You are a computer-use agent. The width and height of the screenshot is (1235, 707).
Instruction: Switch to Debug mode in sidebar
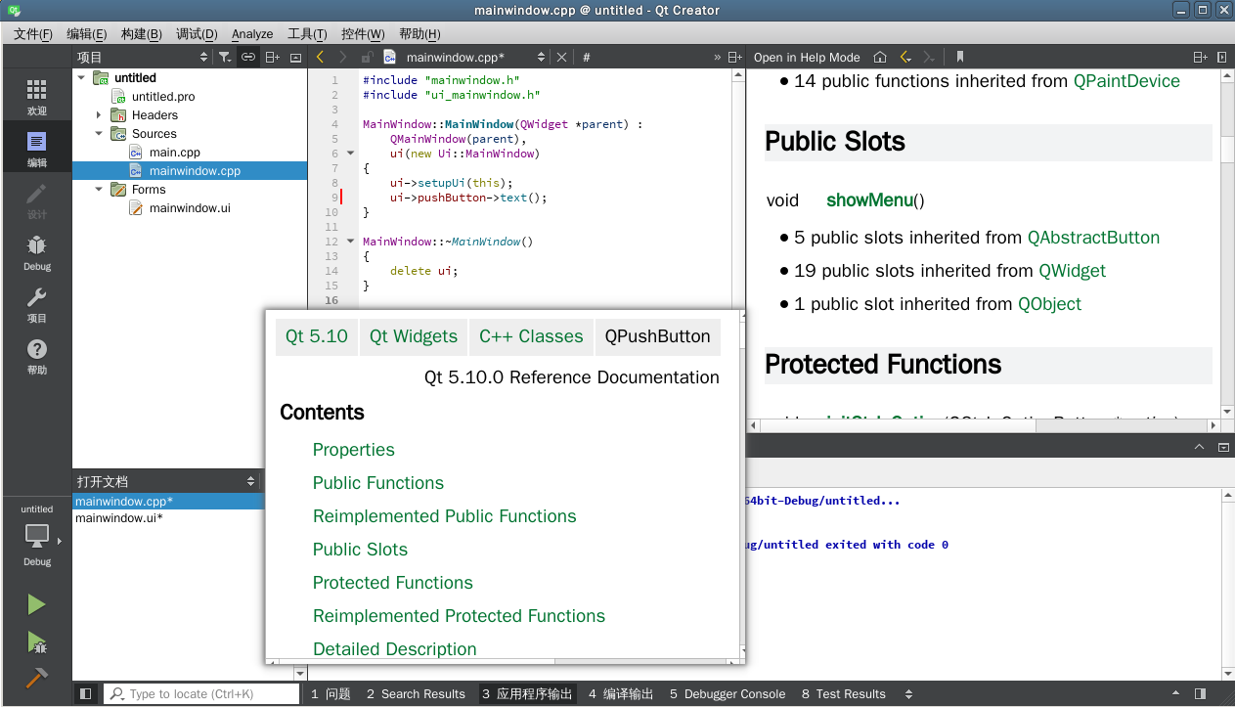click(36, 252)
